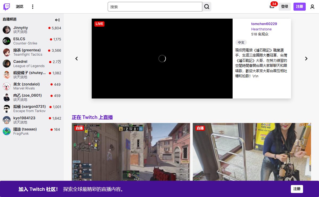Screen dimensions: 319x197
Task: Select Jinnytty channel name
Action: 21,28
